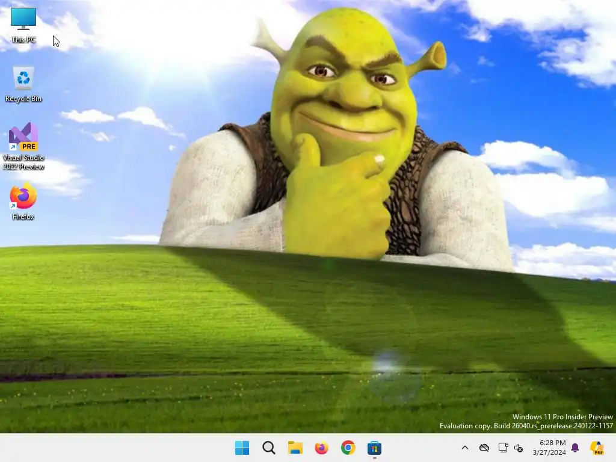Click the Copilot Preview taskbar icon

[x=597, y=448]
